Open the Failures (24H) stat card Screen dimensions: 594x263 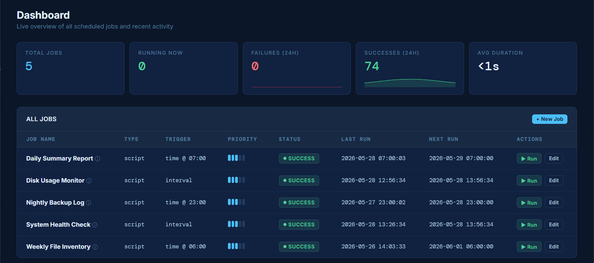tap(297, 68)
